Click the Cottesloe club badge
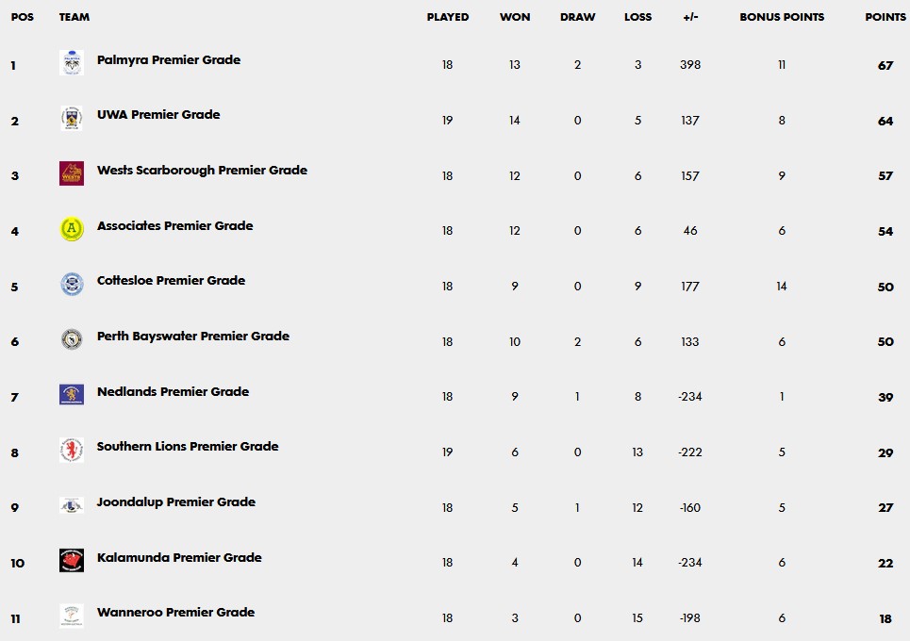 coord(72,285)
